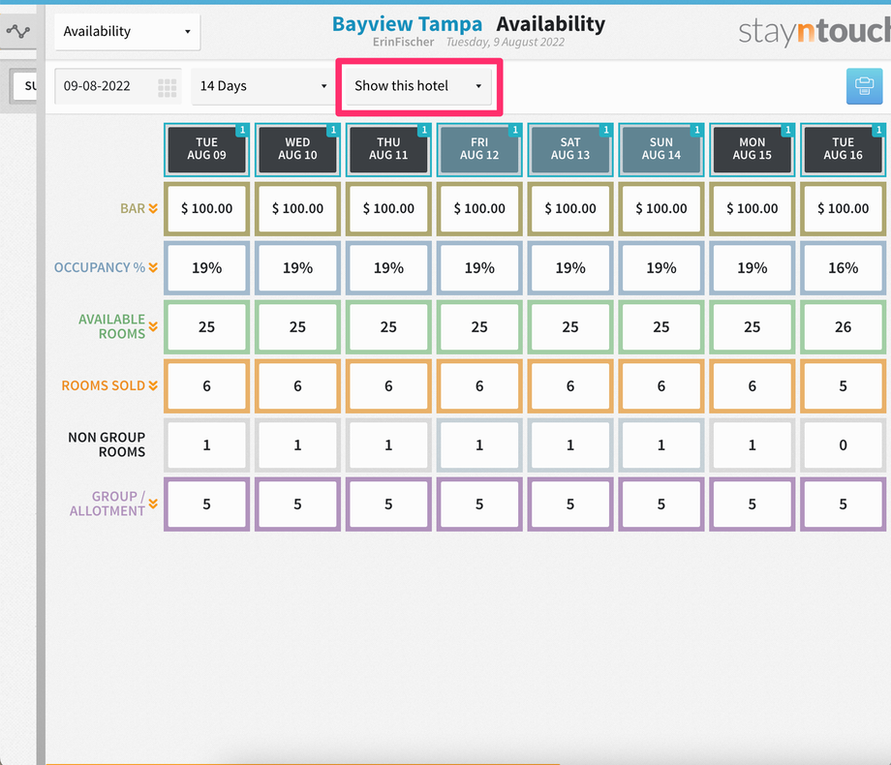The height and width of the screenshot is (765, 891).
Task: Open the 14 Days range dropdown
Action: [263, 86]
